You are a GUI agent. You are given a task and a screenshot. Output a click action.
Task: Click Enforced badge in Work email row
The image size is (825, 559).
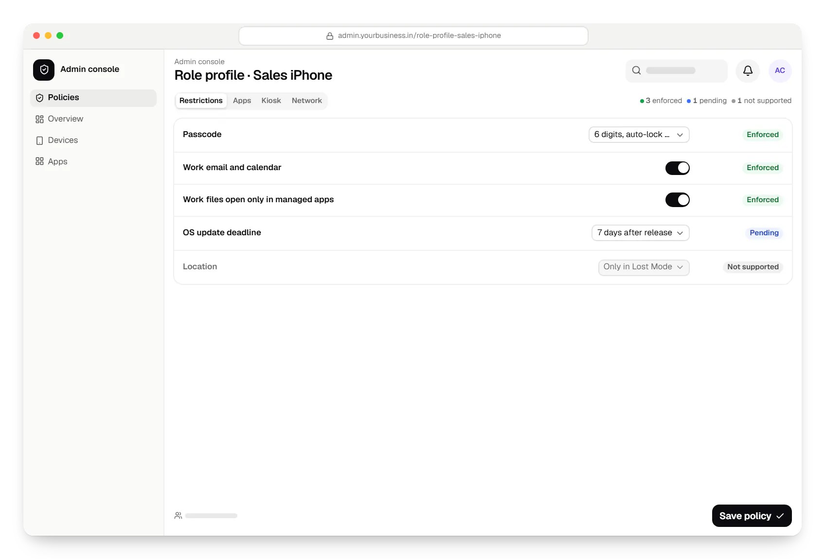point(763,168)
